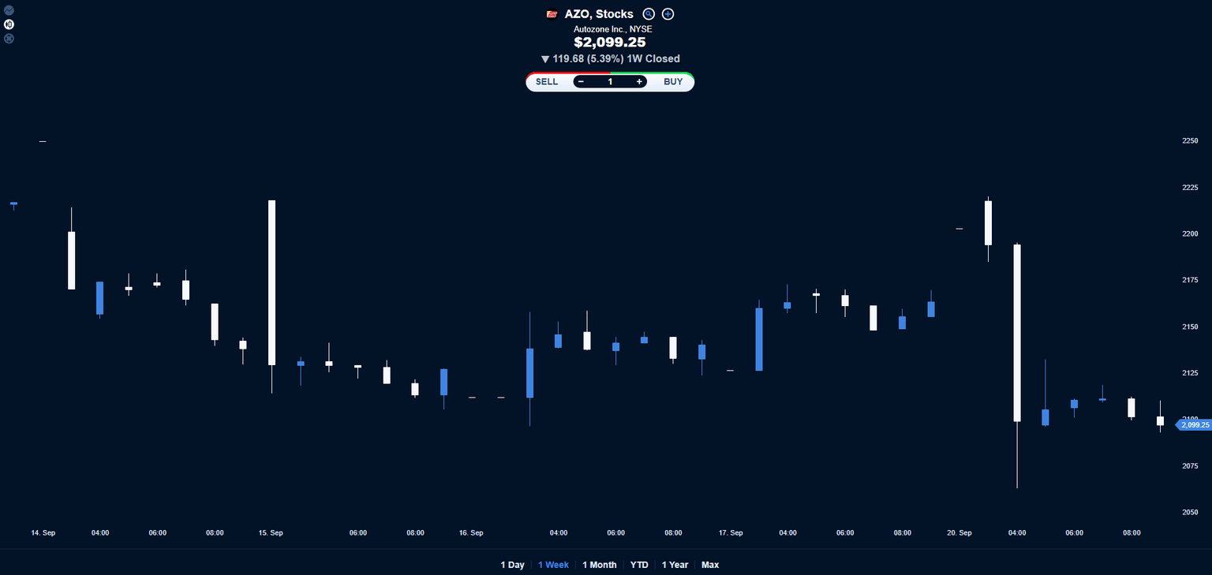The image size is (1212, 575).
Task: Activate the candlestick chart icon in sidebar
Action: pyautogui.click(x=9, y=24)
